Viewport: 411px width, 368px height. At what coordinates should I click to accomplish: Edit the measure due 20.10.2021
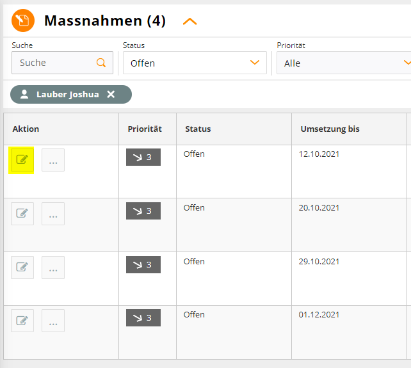click(x=22, y=214)
